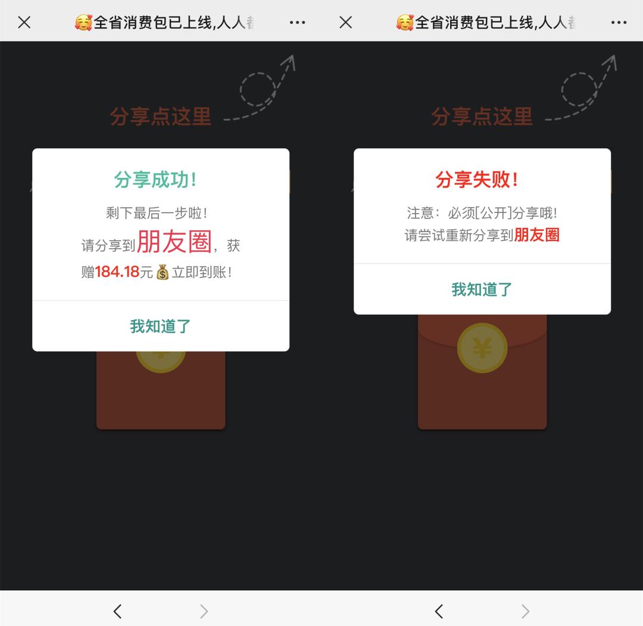Close the left article with the X
The width and height of the screenshot is (643, 626).
[24, 22]
